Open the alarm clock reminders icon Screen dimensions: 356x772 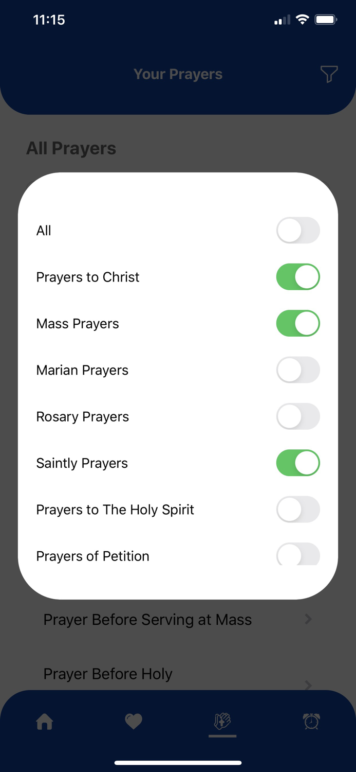[x=311, y=722]
